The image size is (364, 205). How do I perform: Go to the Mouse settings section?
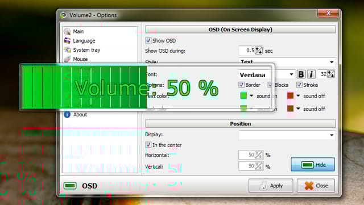(x=80, y=59)
